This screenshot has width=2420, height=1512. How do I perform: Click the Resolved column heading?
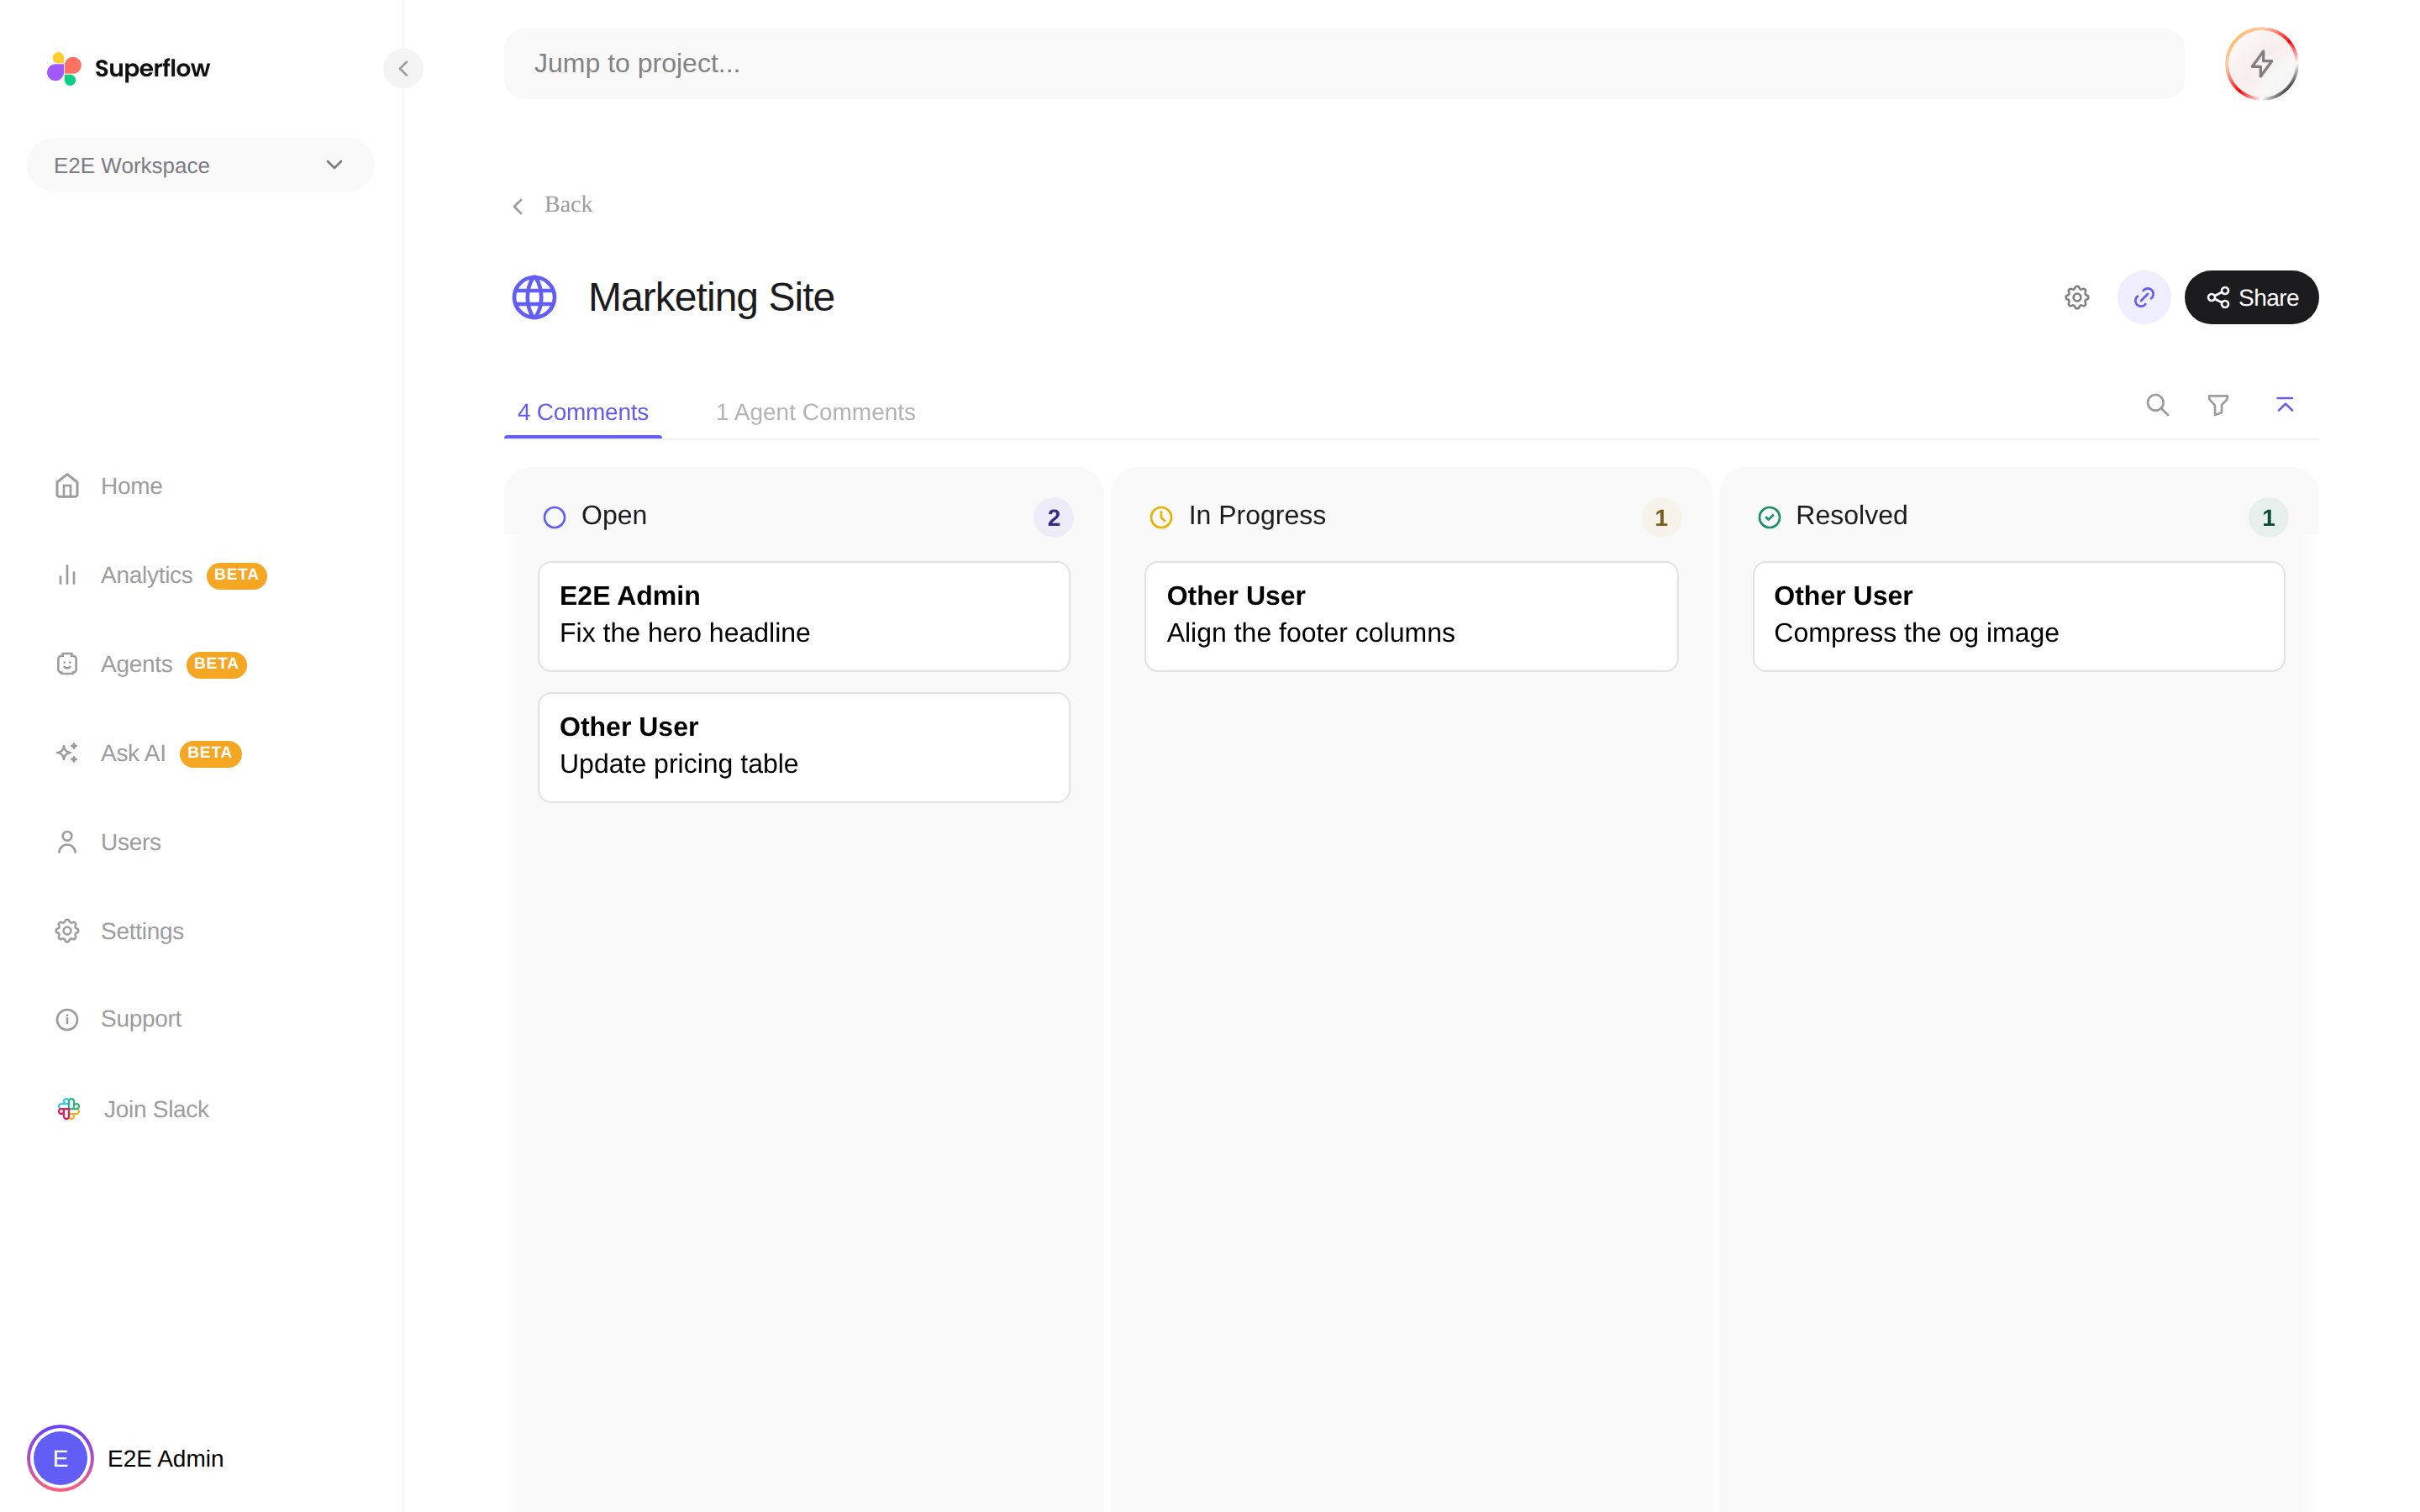click(1851, 515)
